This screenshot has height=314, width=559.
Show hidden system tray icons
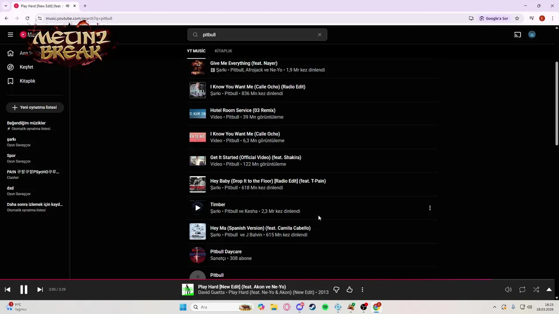pos(494,307)
